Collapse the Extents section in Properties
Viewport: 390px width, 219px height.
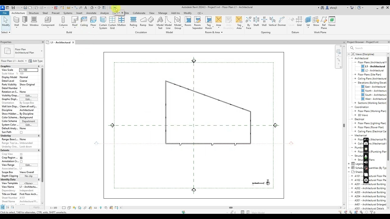(39, 150)
